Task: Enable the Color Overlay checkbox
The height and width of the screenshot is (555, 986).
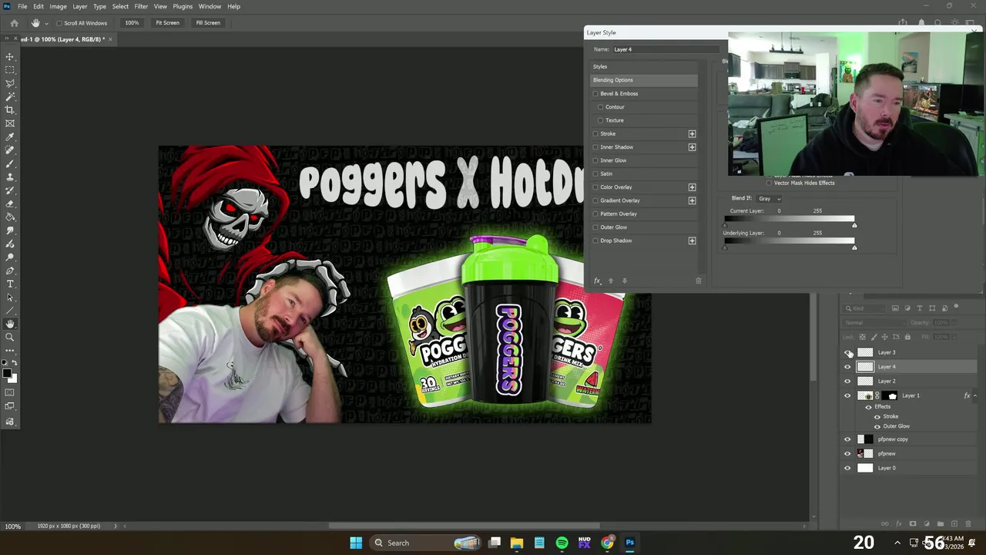Action: point(595,187)
